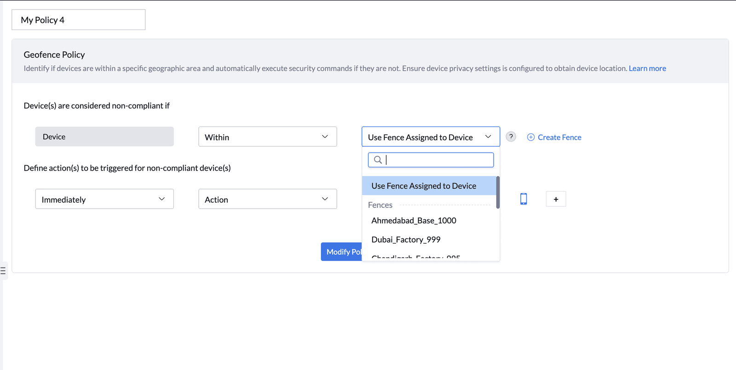This screenshot has width=736, height=370.
Task: Open the Immediately timing dropdown
Action: 104,199
